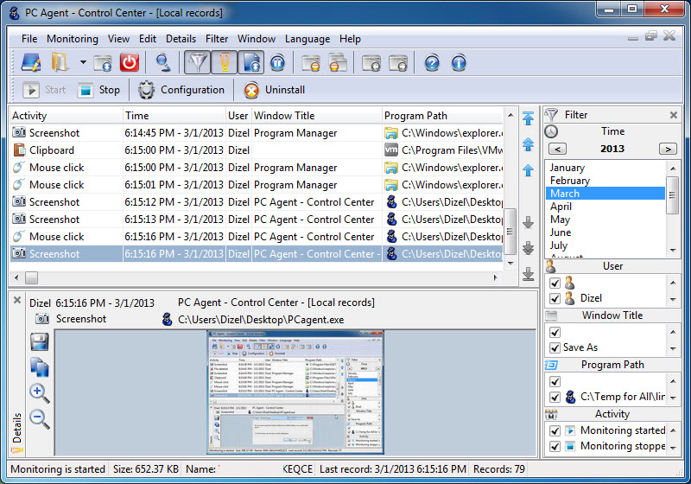Image resolution: width=691 pixels, height=484 pixels.
Task: Jump to first record arrow
Action: pyautogui.click(x=528, y=118)
